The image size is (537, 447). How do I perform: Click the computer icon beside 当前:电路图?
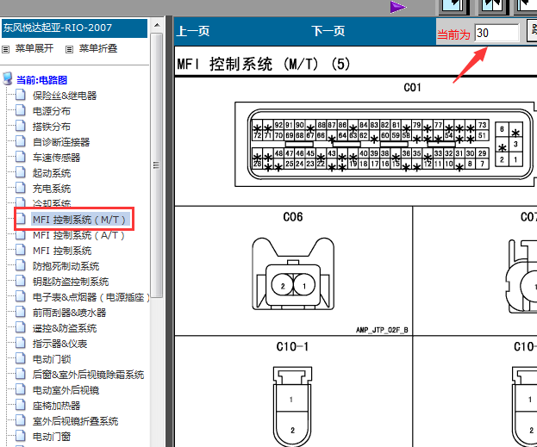8,78
